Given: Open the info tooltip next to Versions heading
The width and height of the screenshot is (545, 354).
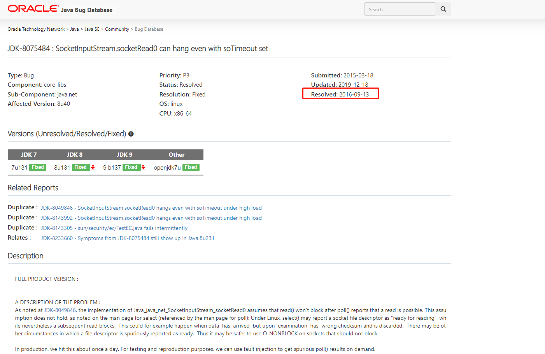Looking at the screenshot, I should pyautogui.click(x=131, y=133).
